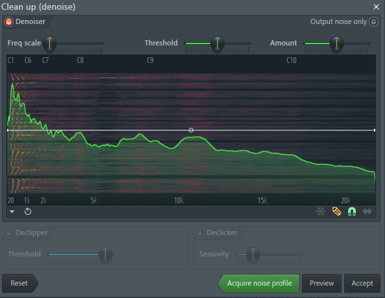Screen dimensions: 385x298
Task: Click the horizontal slide arrows icon
Action: 367,212
